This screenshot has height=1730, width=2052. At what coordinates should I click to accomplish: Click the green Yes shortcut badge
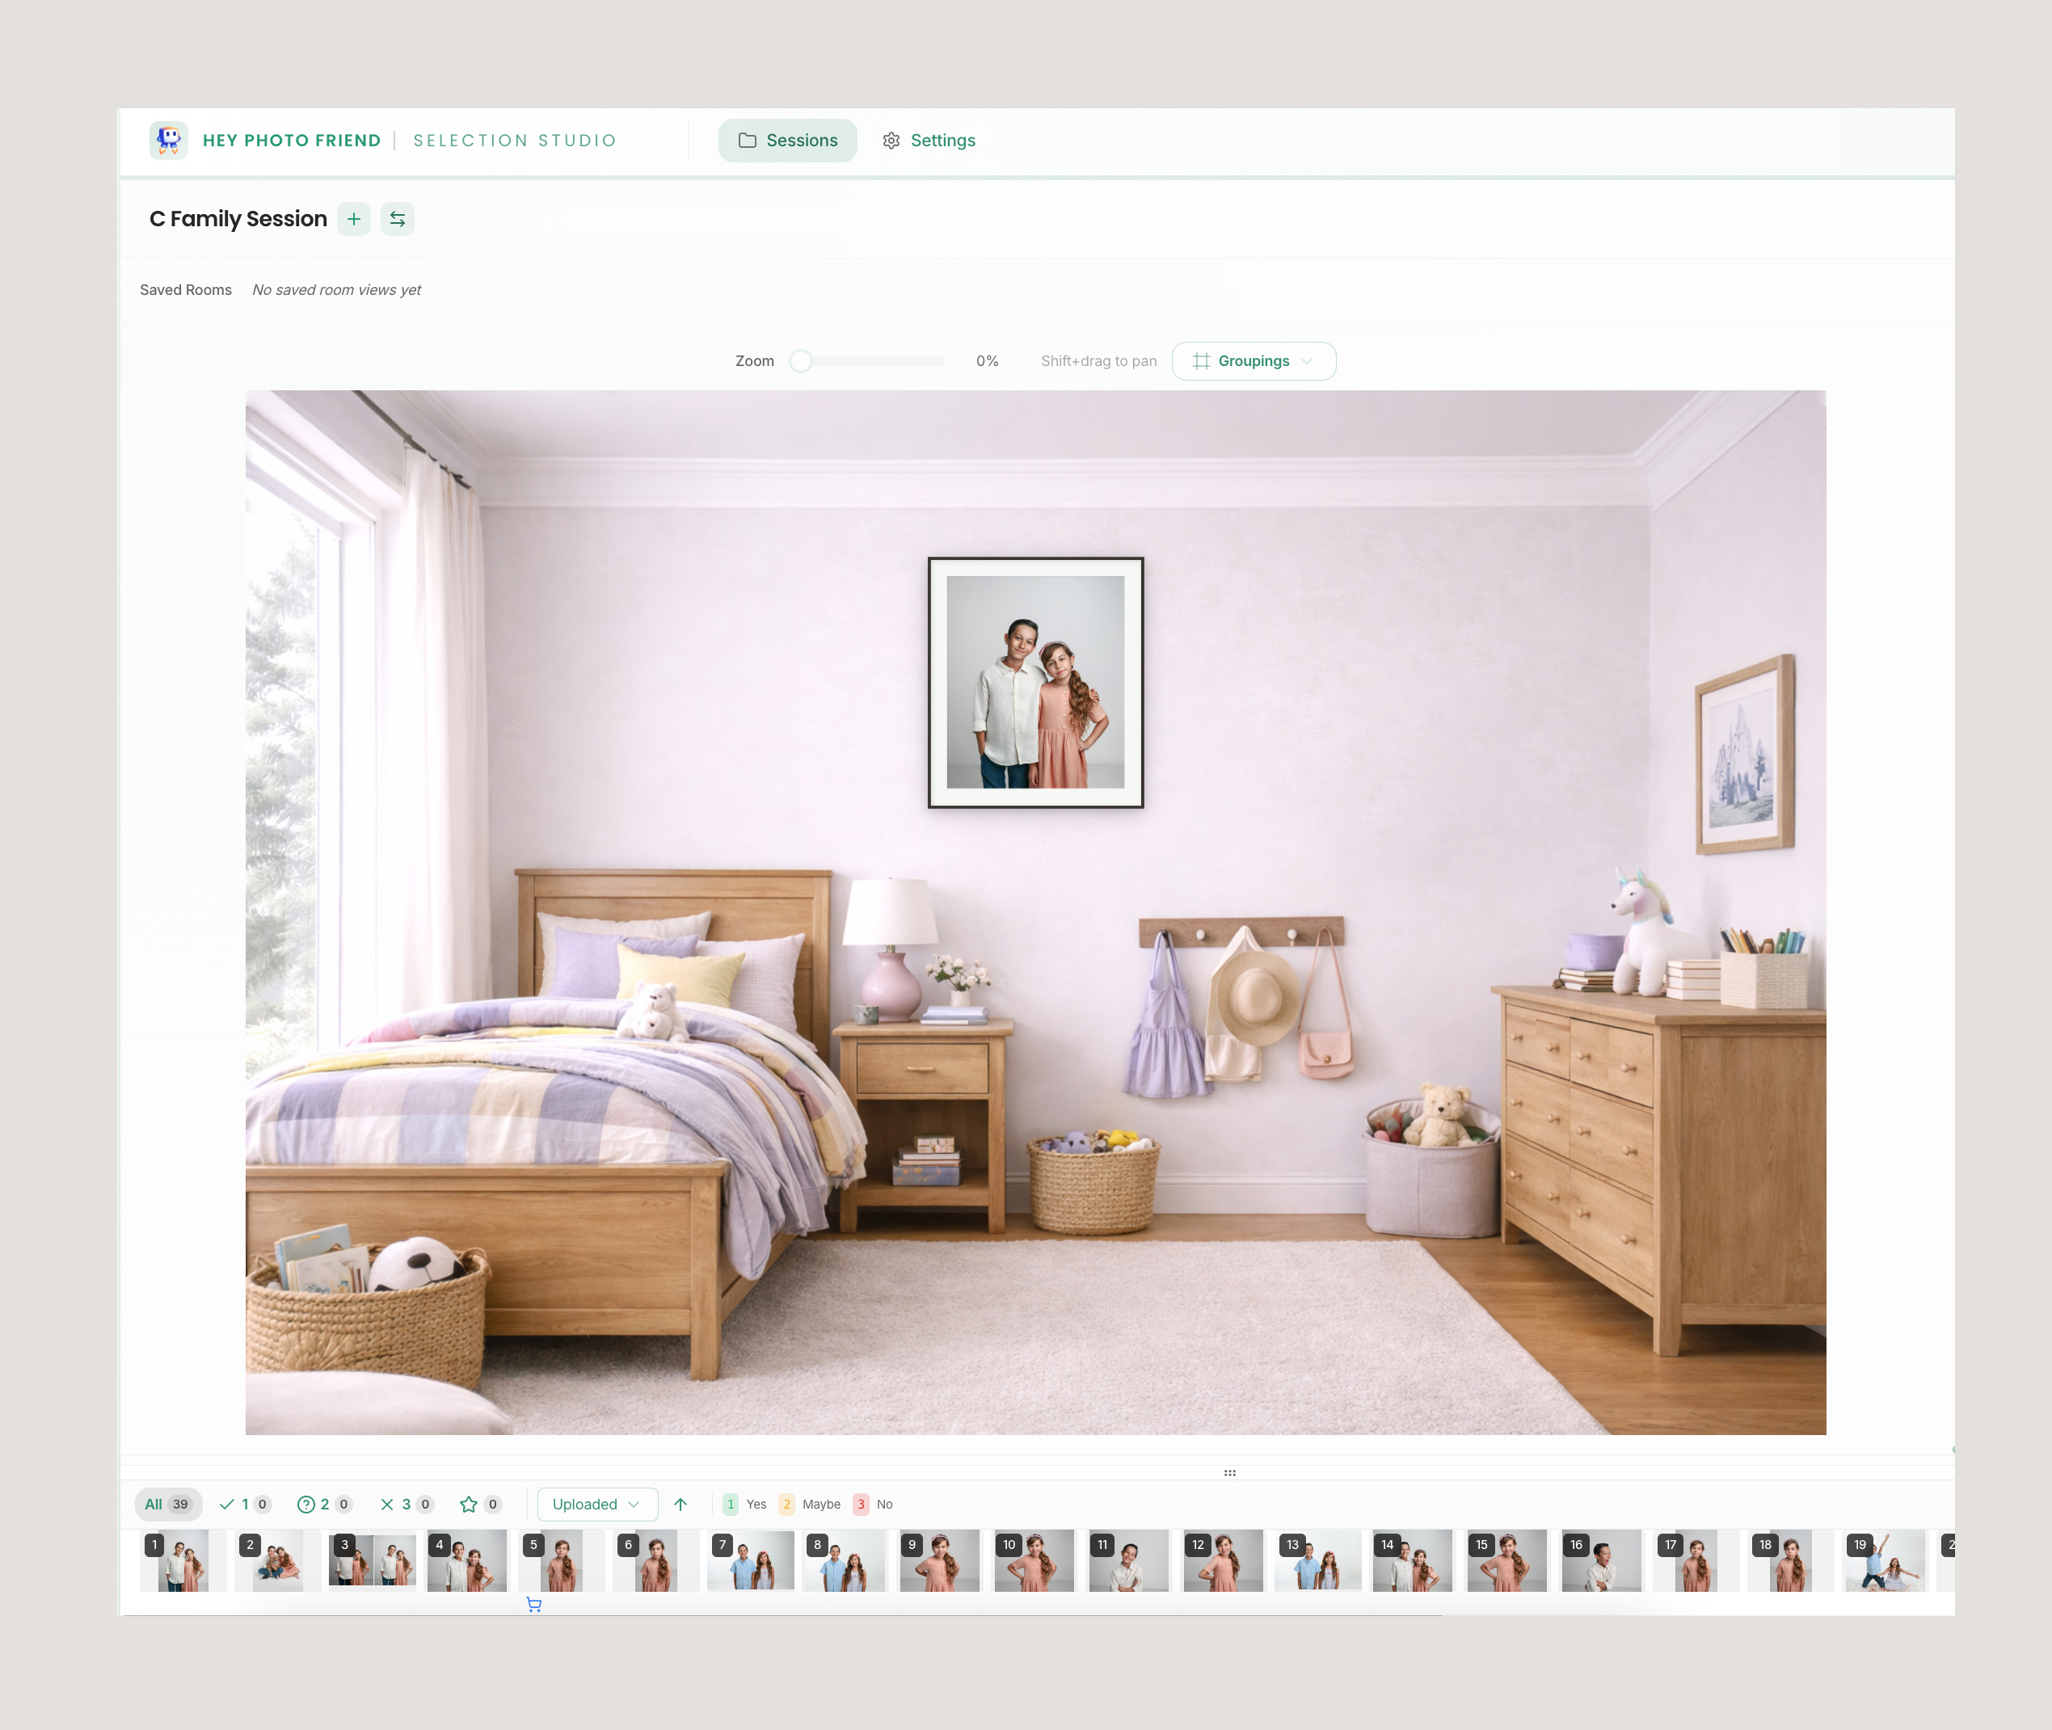coord(731,1504)
